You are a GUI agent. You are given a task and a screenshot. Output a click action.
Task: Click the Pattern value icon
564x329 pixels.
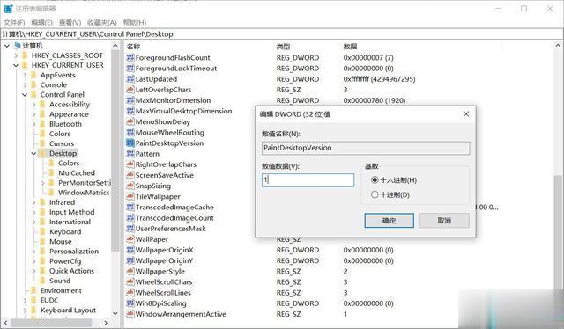pos(130,154)
